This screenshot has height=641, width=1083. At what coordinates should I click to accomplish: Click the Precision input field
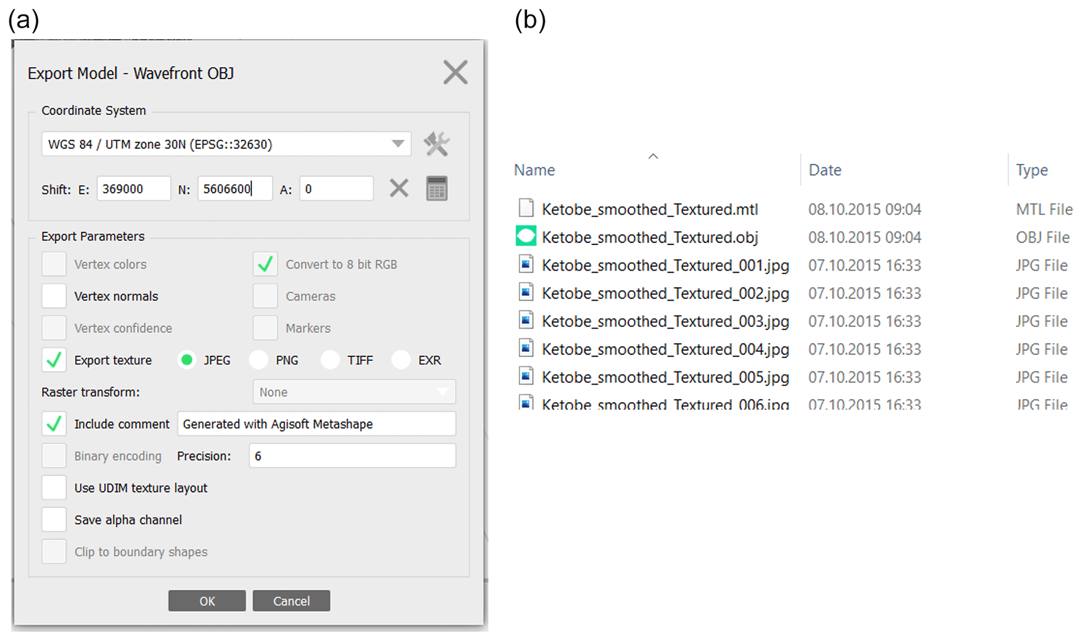pyautogui.click(x=352, y=456)
